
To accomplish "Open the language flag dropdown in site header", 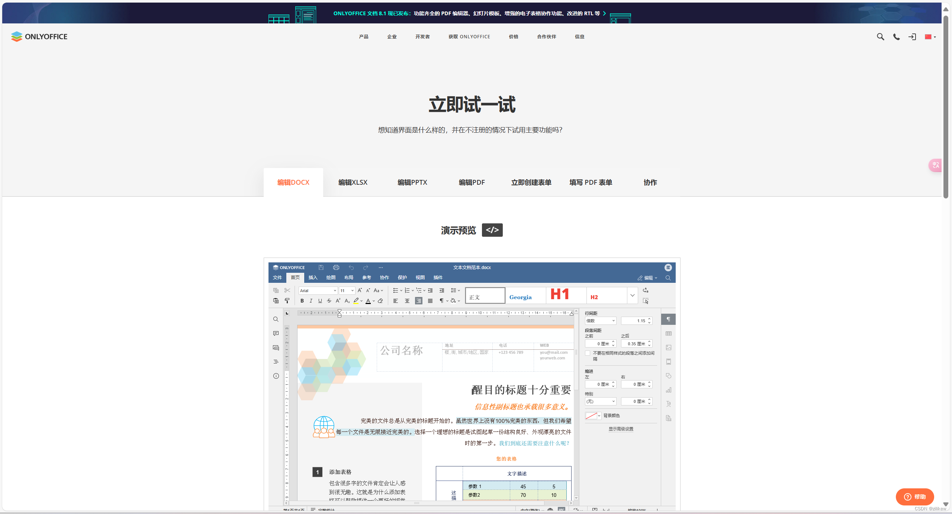I will pos(930,37).
